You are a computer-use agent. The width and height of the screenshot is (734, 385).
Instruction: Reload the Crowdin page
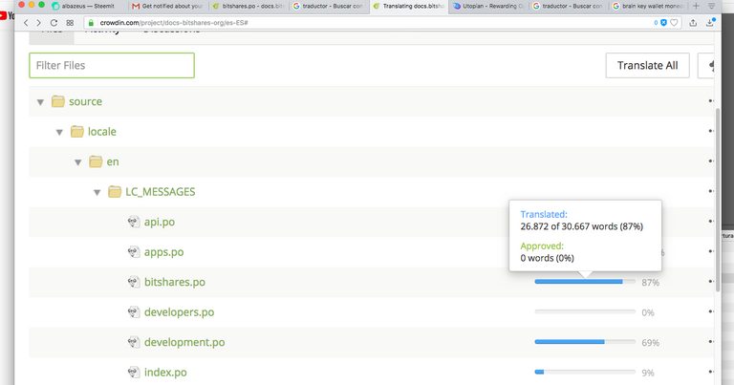54,23
